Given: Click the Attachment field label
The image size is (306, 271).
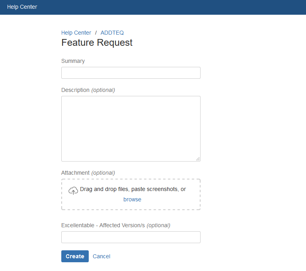Looking at the screenshot, I should [x=75, y=173].
